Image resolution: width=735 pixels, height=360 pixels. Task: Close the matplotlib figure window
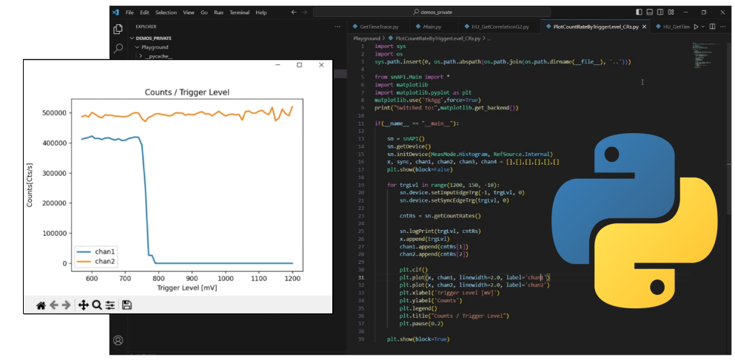[x=321, y=65]
